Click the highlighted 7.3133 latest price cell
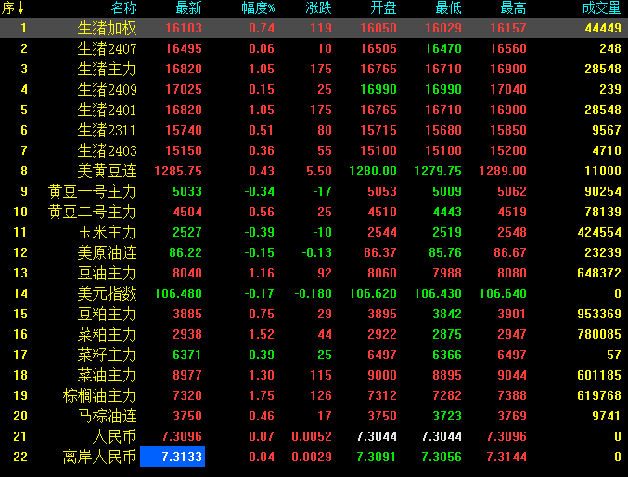 [x=173, y=457]
